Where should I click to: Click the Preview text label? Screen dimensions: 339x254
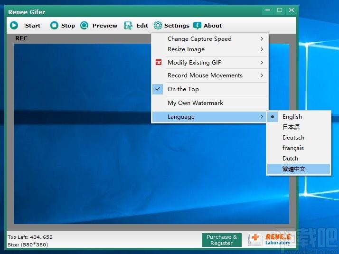[x=105, y=26]
